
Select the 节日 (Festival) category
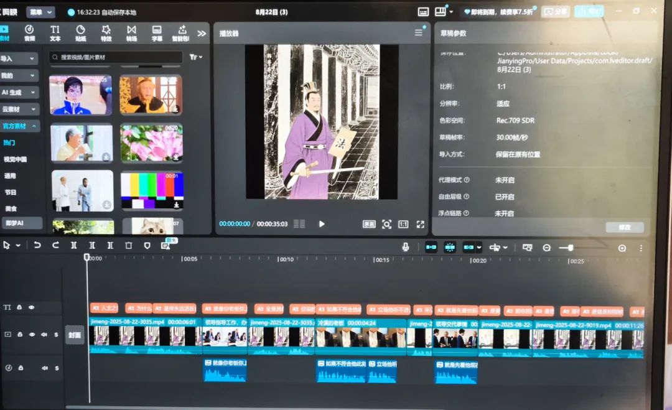point(11,192)
